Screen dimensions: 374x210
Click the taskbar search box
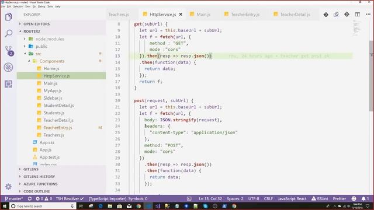43,206
